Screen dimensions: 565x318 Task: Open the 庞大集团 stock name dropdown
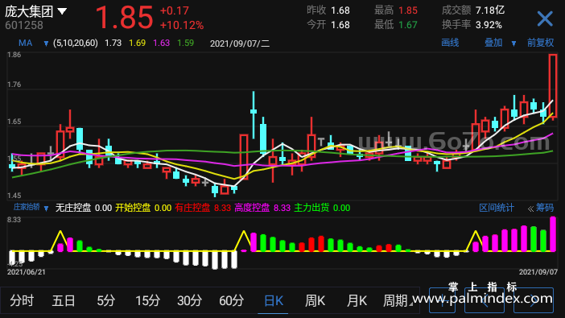62,11
